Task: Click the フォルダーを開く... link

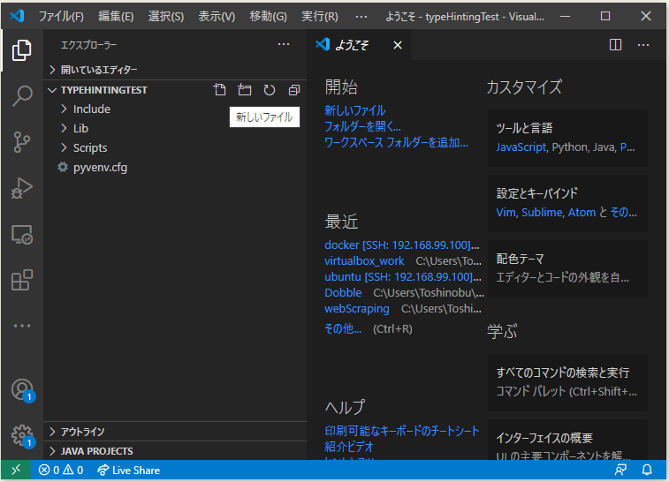Action: [362, 126]
